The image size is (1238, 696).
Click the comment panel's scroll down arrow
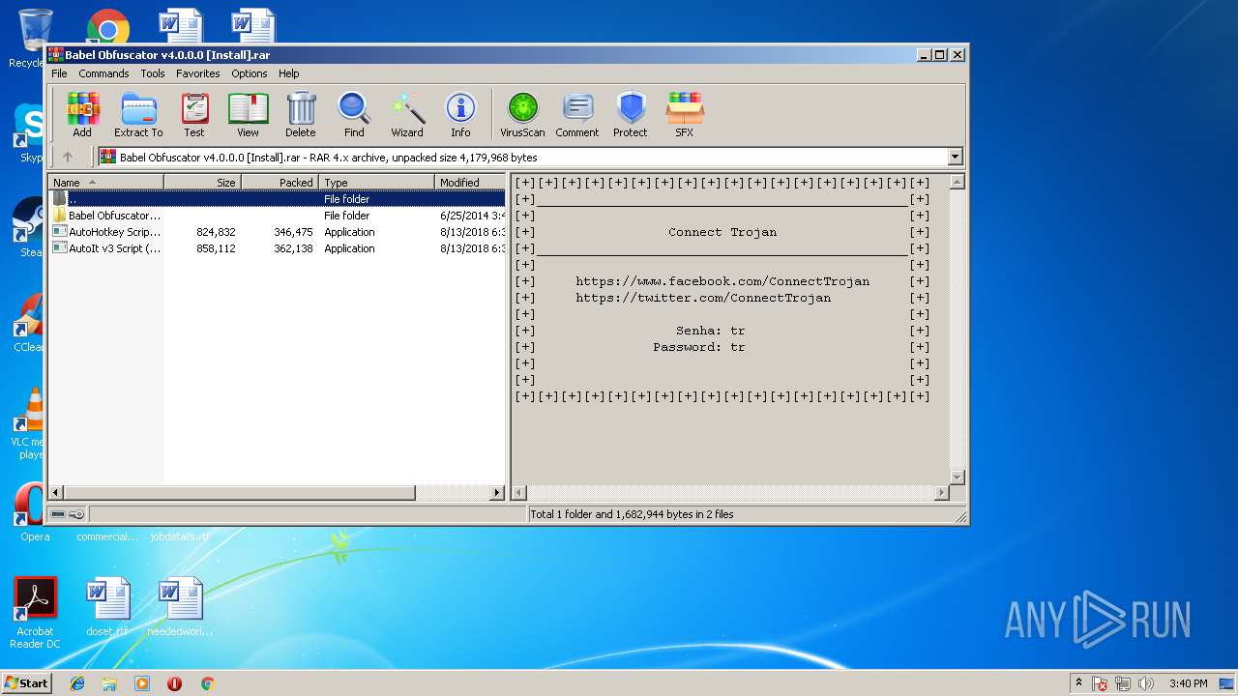[958, 478]
